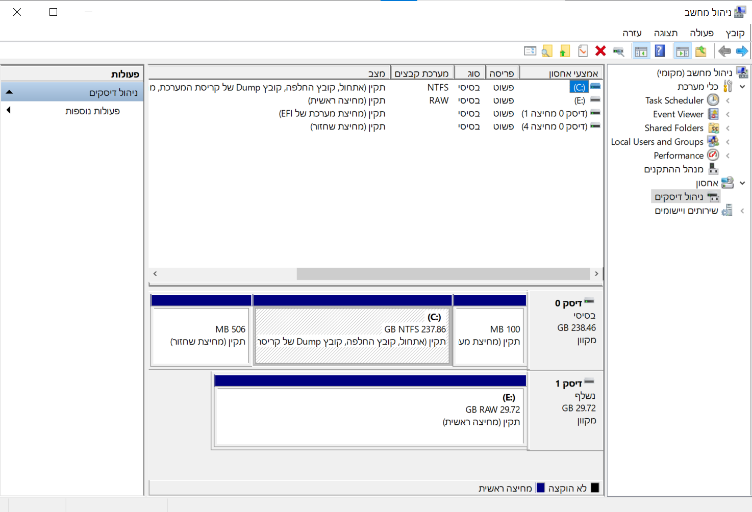Select the (C:) 237.86 GB NTFS partition block
The image size is (752, 512).
(x=352, y=330)
